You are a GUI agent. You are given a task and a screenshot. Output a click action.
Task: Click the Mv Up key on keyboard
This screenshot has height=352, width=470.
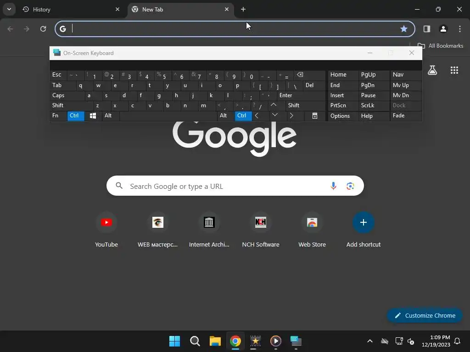pos(406,85)
